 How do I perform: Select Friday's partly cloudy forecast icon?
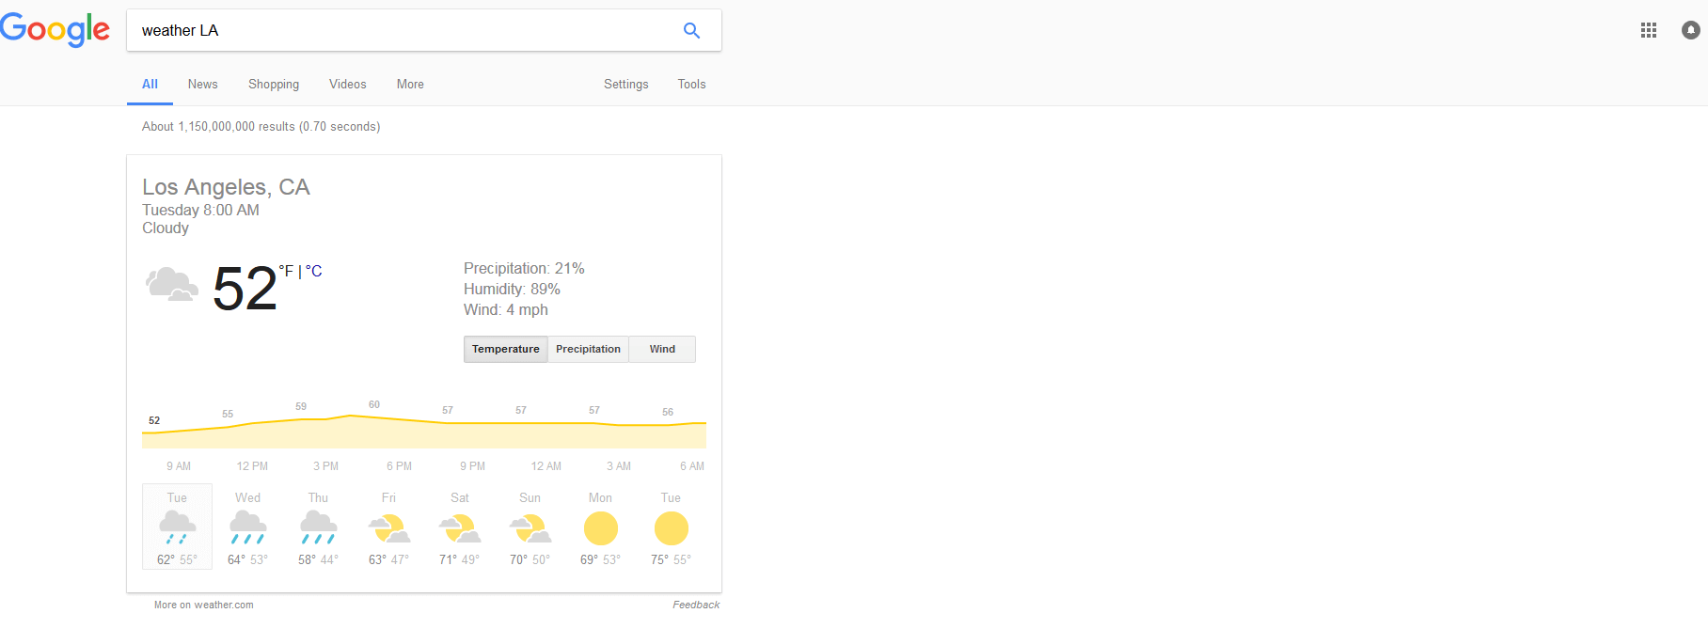pyautogui.click(x=388, y=528)
